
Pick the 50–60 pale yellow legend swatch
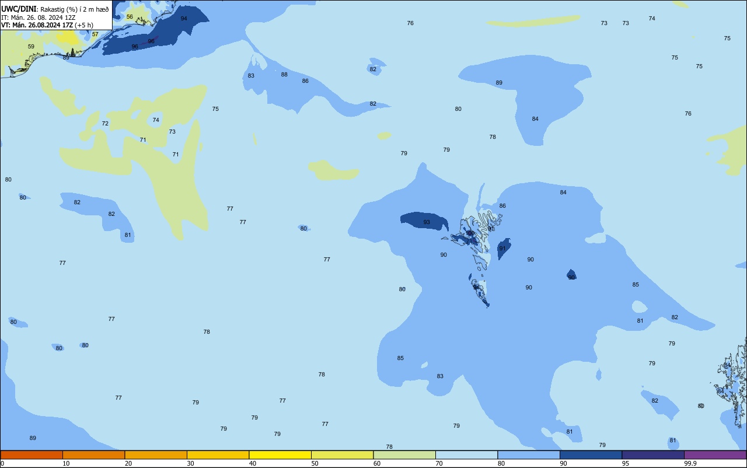[342, 455]
